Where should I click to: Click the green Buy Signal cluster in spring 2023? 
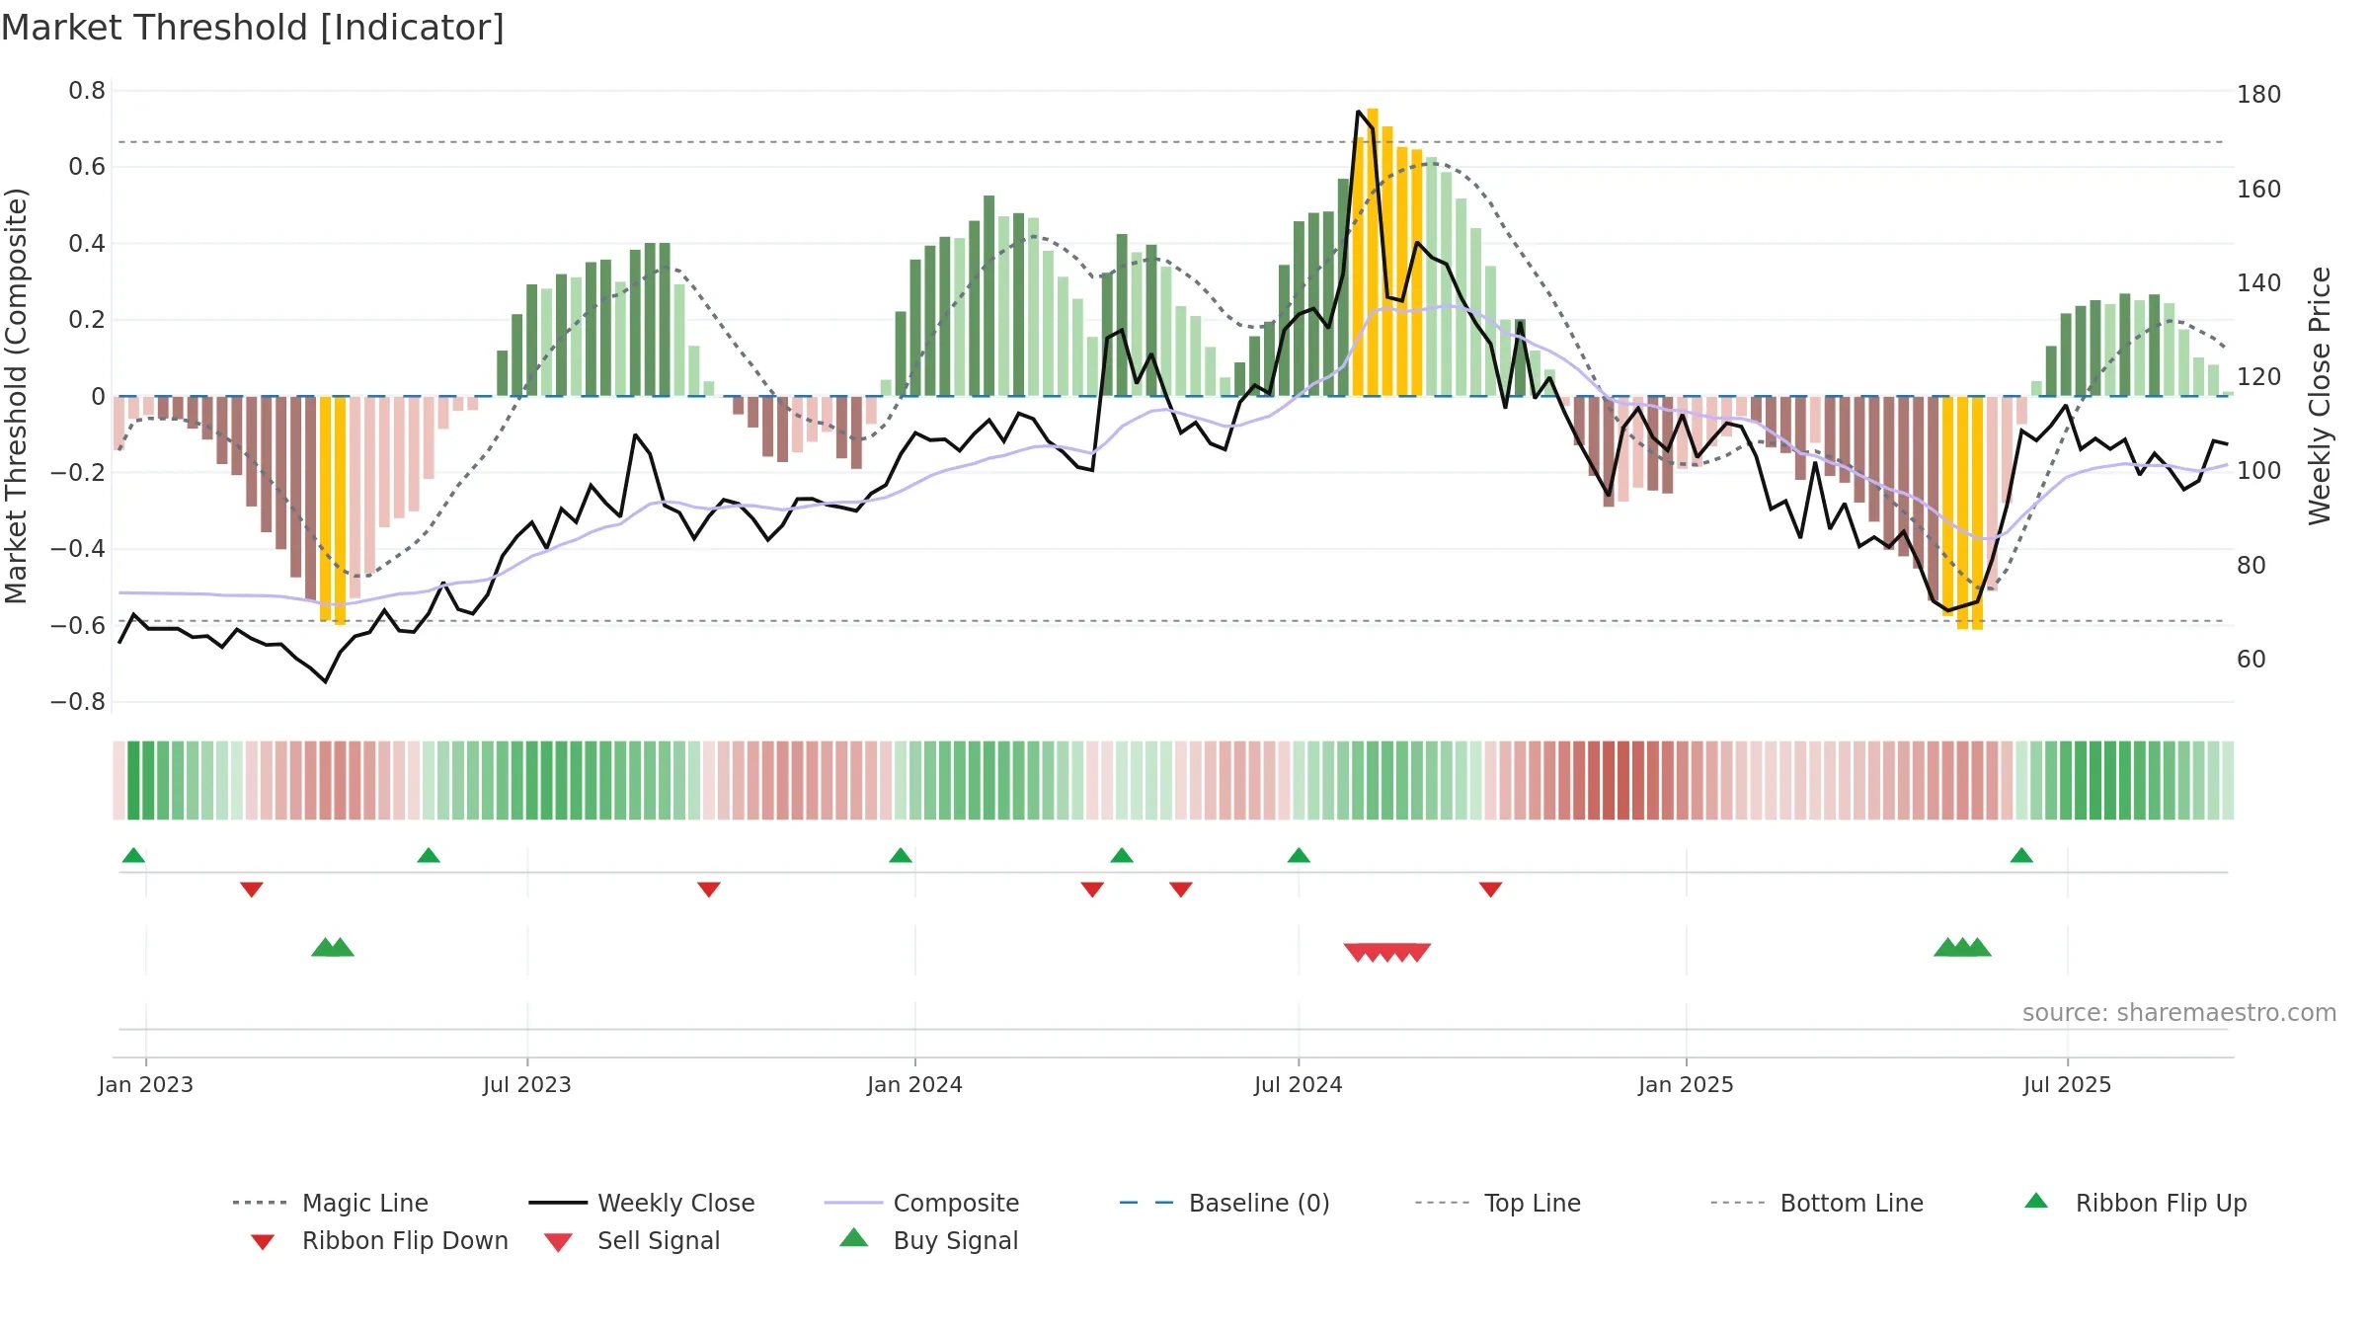[333, 947]
